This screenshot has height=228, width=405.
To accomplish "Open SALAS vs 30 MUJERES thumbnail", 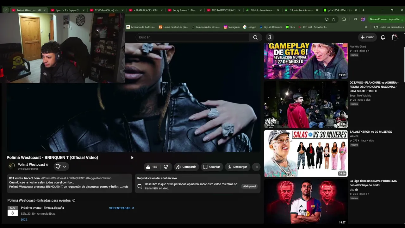I will coord(306,154).
